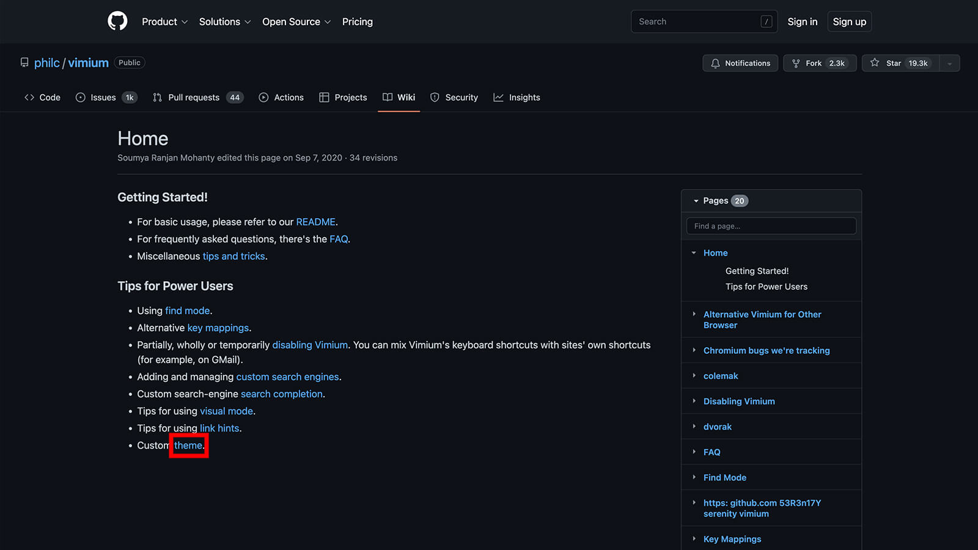The height and width of the screenshot is (550, 978).
Task: Open the vimium repository link
Action: point(88,63)
